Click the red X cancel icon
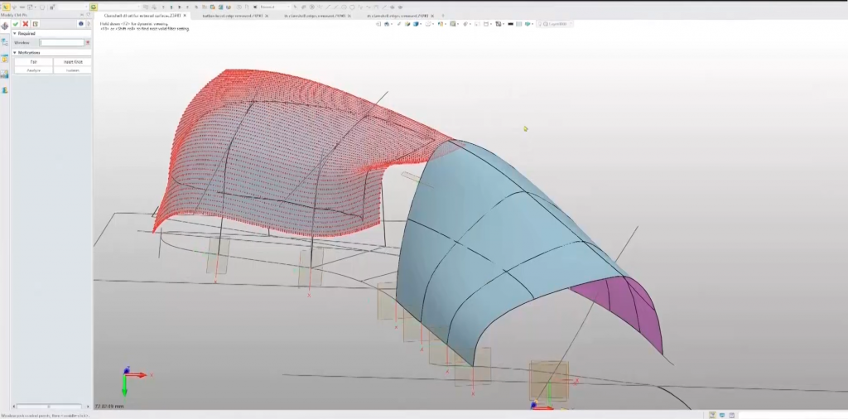Image resolution: width=848 pixels, height=419 pixels. pos(26,24)
